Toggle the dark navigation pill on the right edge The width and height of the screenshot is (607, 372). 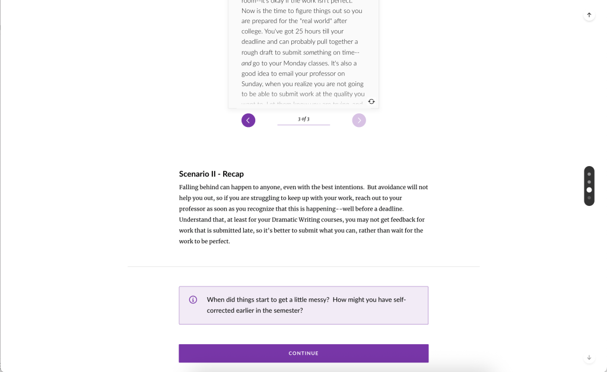coord(589,186)
